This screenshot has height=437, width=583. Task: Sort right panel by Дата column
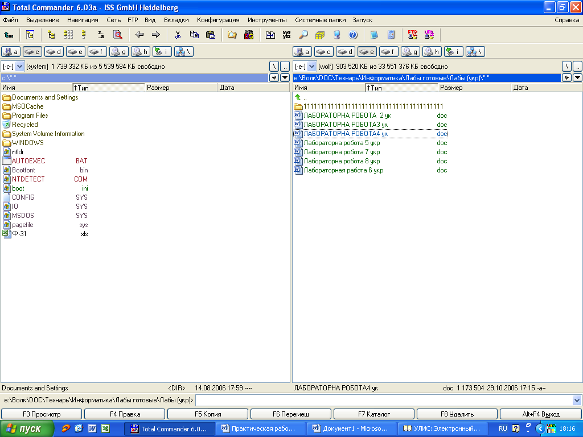coord(547,88)
